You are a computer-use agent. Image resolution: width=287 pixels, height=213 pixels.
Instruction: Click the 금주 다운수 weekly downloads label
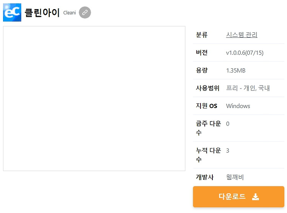point(208,128)
